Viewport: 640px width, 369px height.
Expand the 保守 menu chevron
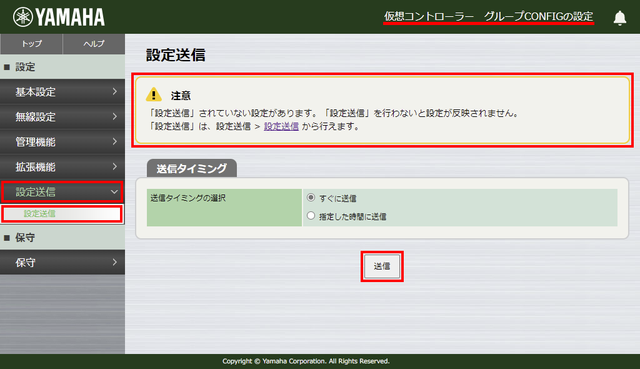pos(114,263)
